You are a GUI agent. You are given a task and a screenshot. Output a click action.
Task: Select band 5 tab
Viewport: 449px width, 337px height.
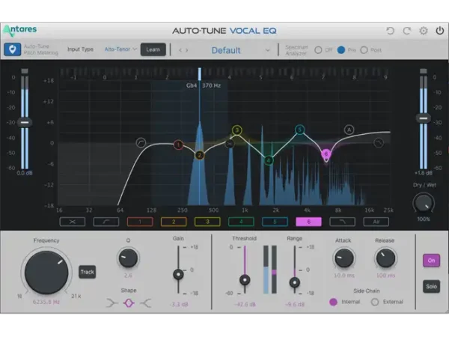tap(275, 222)
